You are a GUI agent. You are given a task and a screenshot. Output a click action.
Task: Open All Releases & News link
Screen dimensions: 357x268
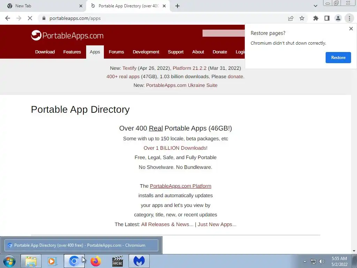pyautogui.click(x=167, y=224)
